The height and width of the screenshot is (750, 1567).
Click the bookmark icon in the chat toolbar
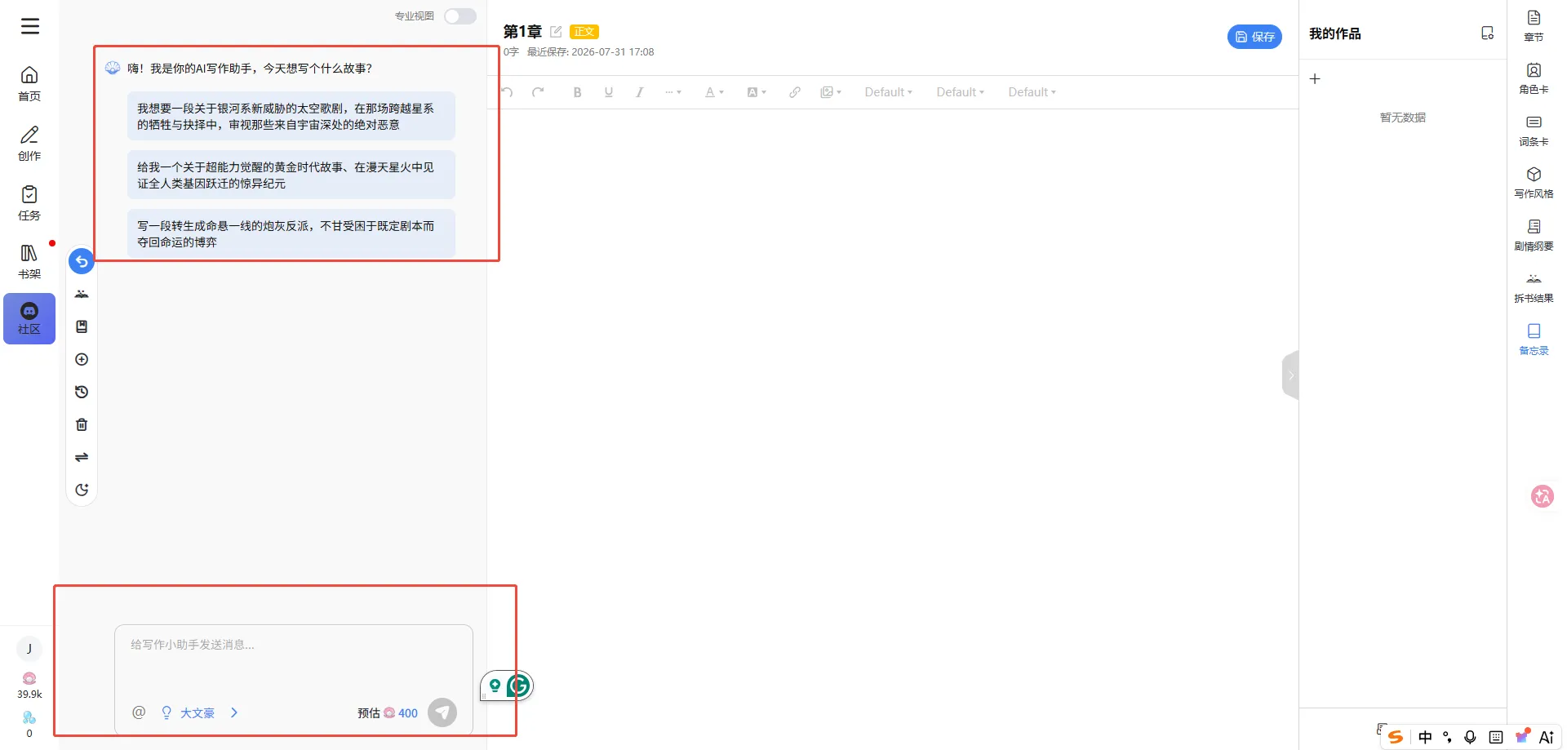pyautogui.click(x=82, y=326)
